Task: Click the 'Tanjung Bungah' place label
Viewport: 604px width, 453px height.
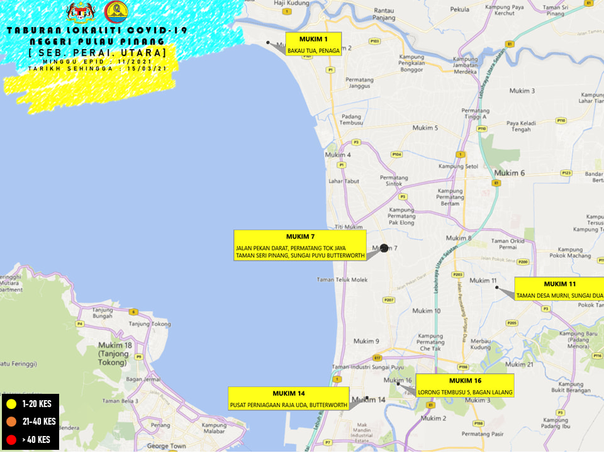Action: click(102, 313)
